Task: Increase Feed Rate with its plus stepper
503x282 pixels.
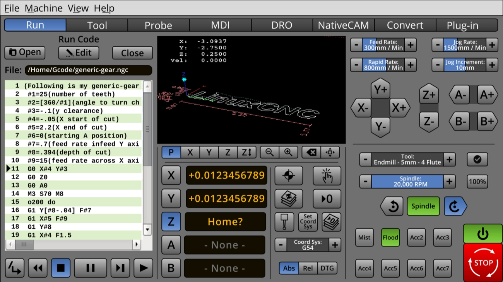Action: pyautogui.click(x=411, y=44)
